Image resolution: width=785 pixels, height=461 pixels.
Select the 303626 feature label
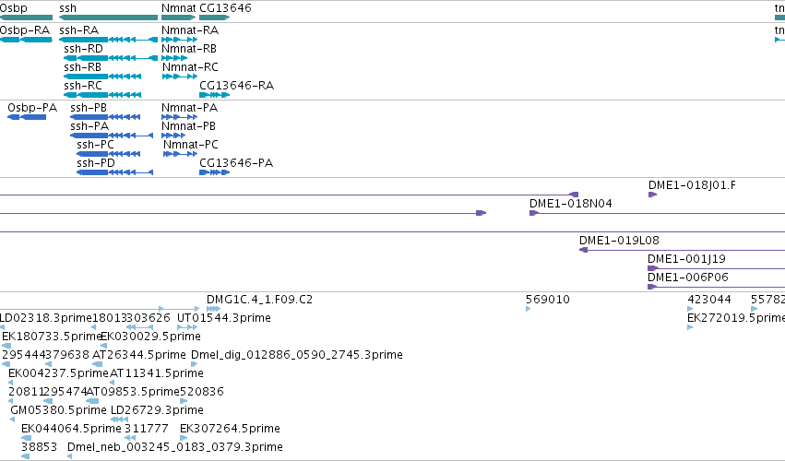(x=149, y=318)
